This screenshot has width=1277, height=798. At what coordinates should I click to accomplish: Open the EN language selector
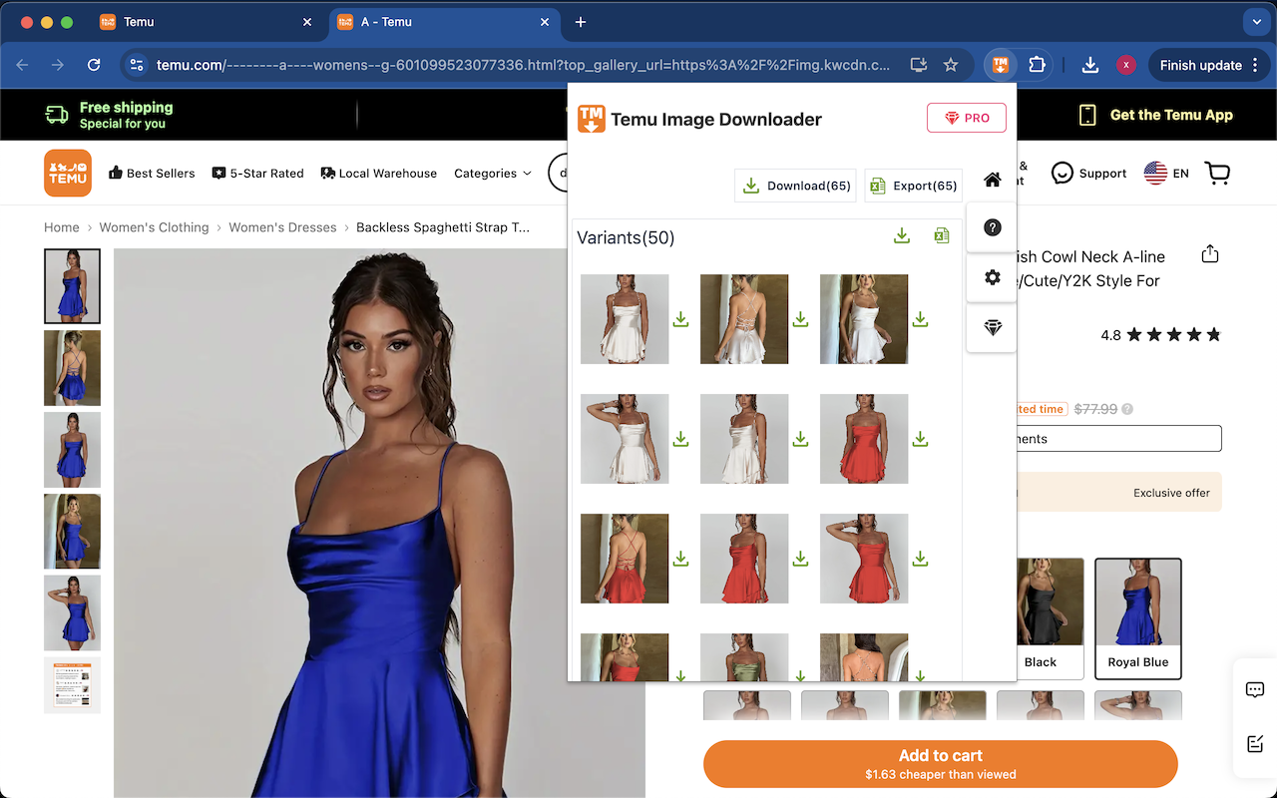(x=1166, y=174)
